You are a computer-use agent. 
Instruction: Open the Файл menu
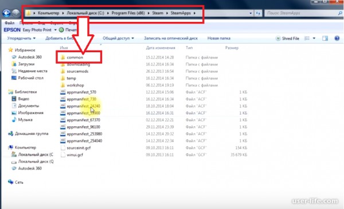point(9,23)
